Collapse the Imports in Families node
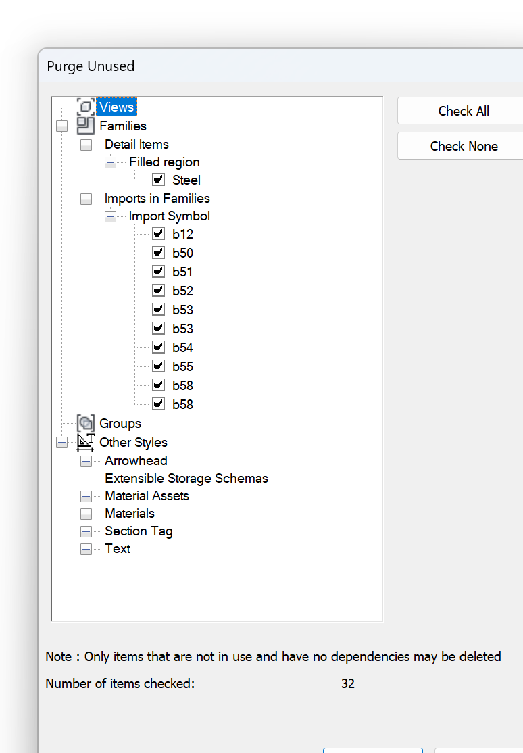The width and height of the screenshot is (523, 753). click(x=86, y=199)
